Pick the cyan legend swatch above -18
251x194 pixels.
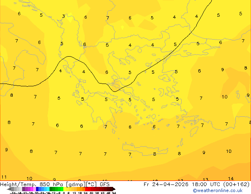pyautogui.click(x=48, y=189)
